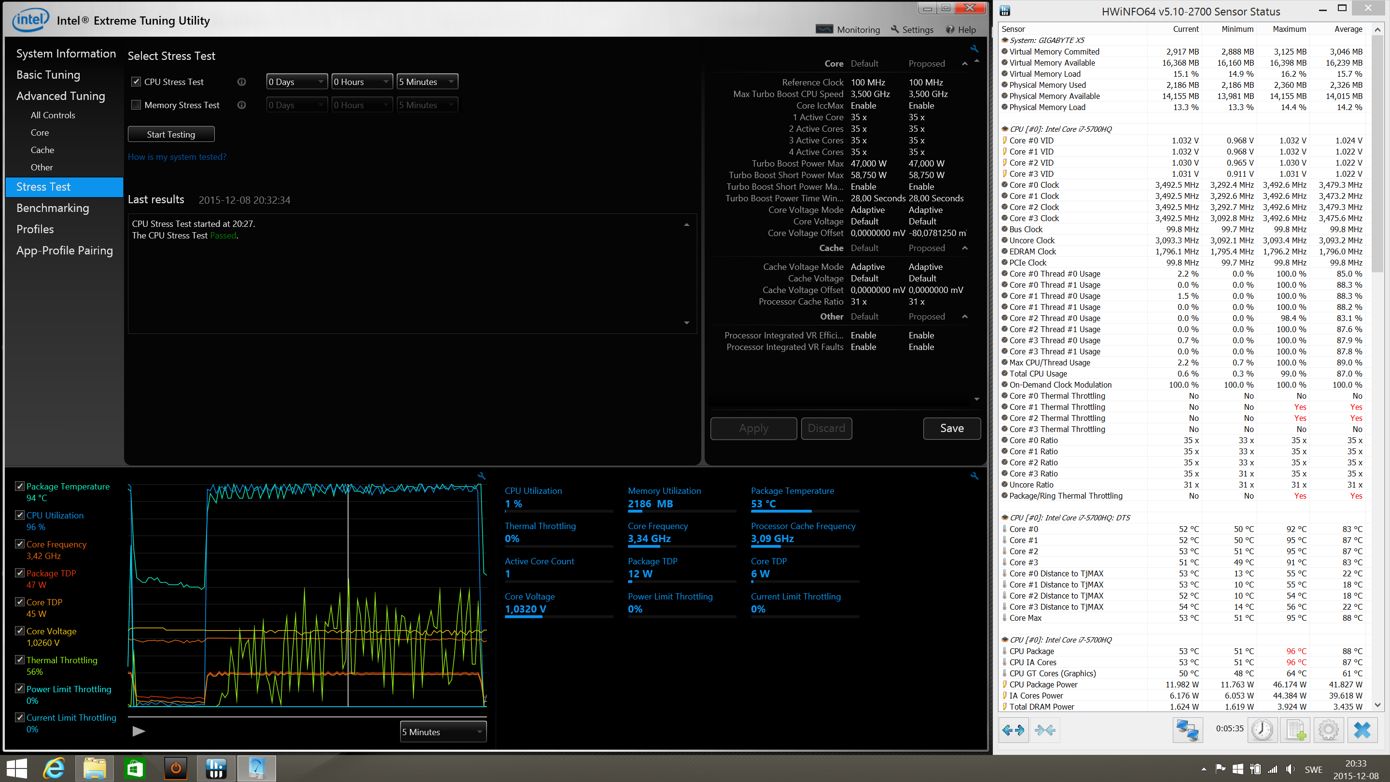Collapse the Other settings section
The image size is (1390, 782).
(965, 317)
